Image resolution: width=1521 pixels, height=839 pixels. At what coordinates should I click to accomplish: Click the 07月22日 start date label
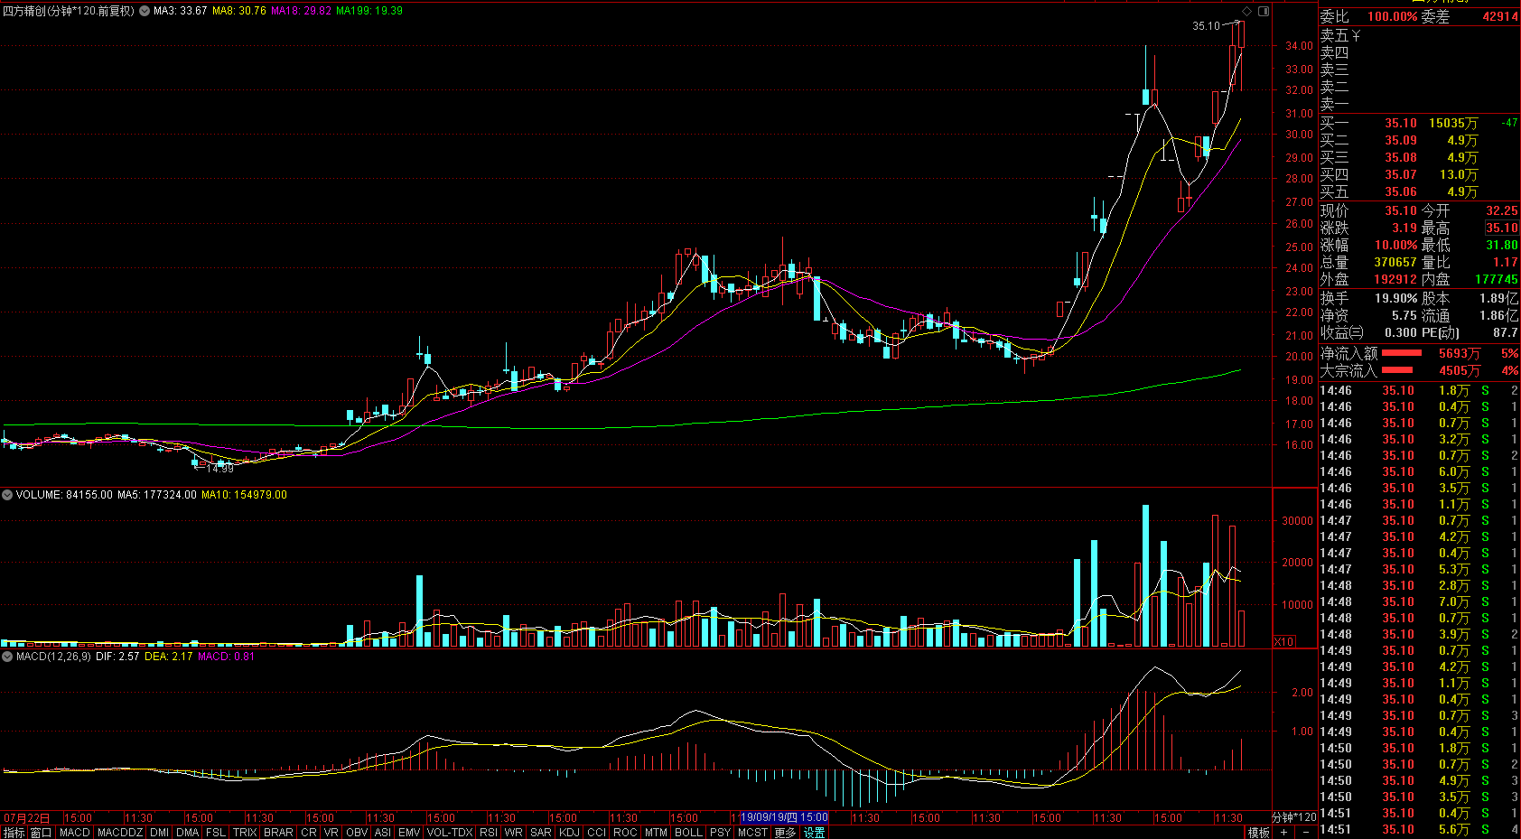pyautogui.click(x=27, y=818)
